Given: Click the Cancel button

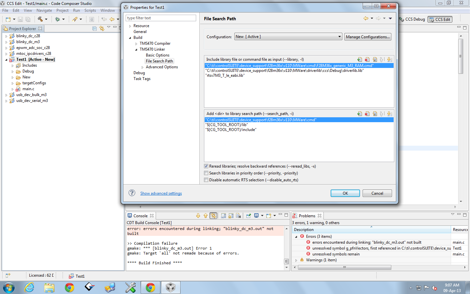Looking at the screenshot, I should (377, 193).
